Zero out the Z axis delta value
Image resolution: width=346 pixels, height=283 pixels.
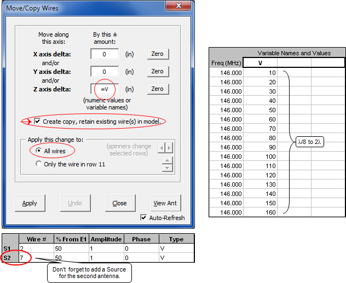point(157,89)
